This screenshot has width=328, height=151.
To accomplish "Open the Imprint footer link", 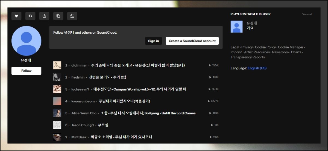I will click(236, 52).
